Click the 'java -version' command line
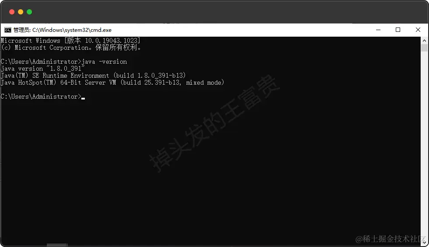429x247 pixels. (64, 62)
